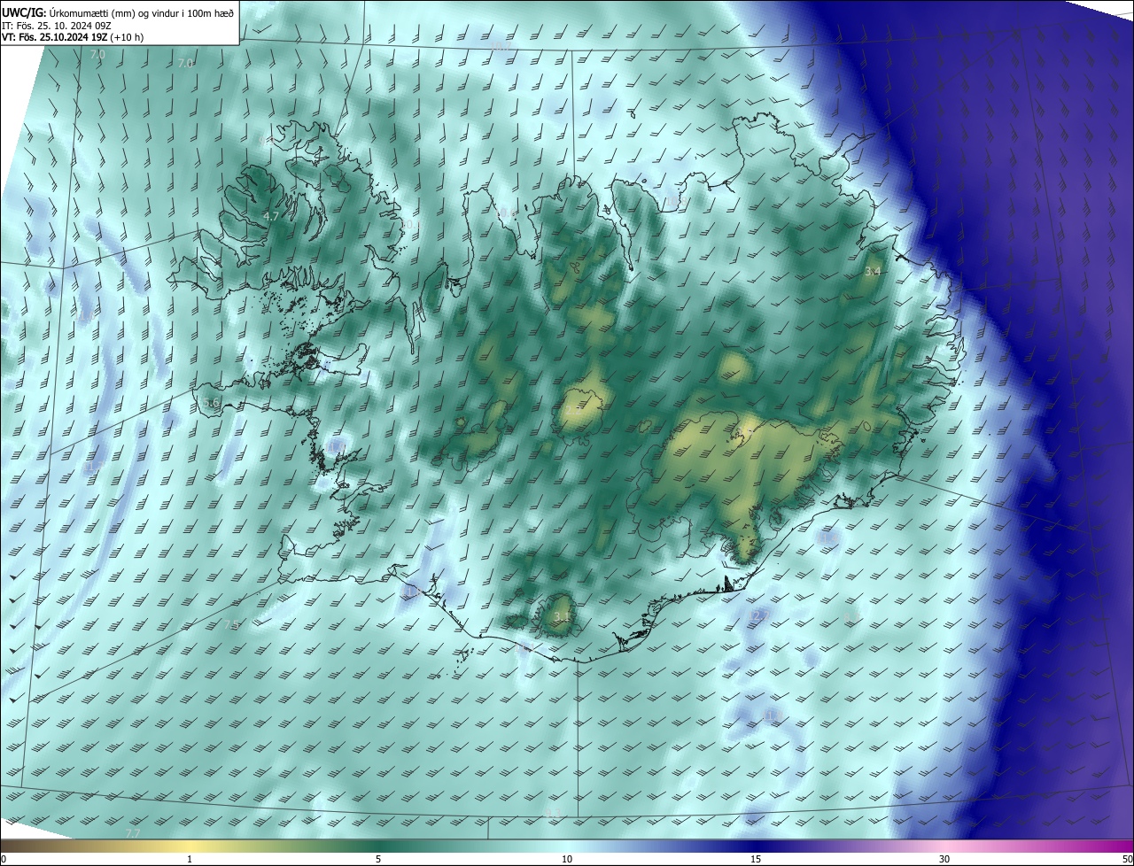Click the '0' tick label on the legend
Image resolution: width=1134 pixels, height=866 pixels.
[4, 859]
